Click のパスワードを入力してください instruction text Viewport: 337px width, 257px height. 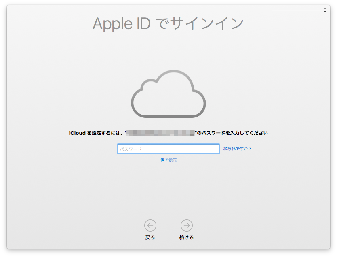[x=232, y=133]
